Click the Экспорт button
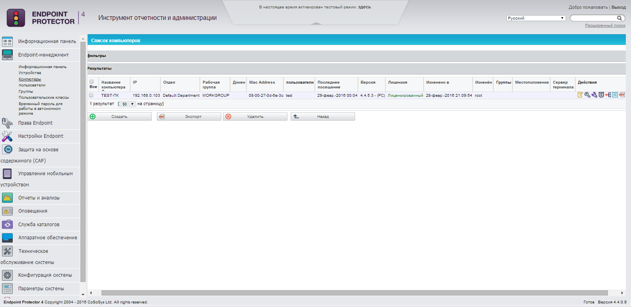Viewport: 631px width, 307px height. pyautogui.click(x=189, y=117)
